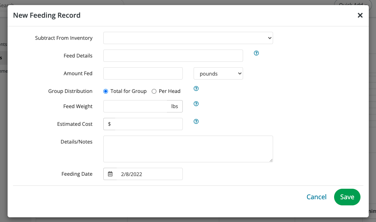Screen dimensions: 376x222
Task: Click help icon beside Estimated Cost
Action: 196,121
